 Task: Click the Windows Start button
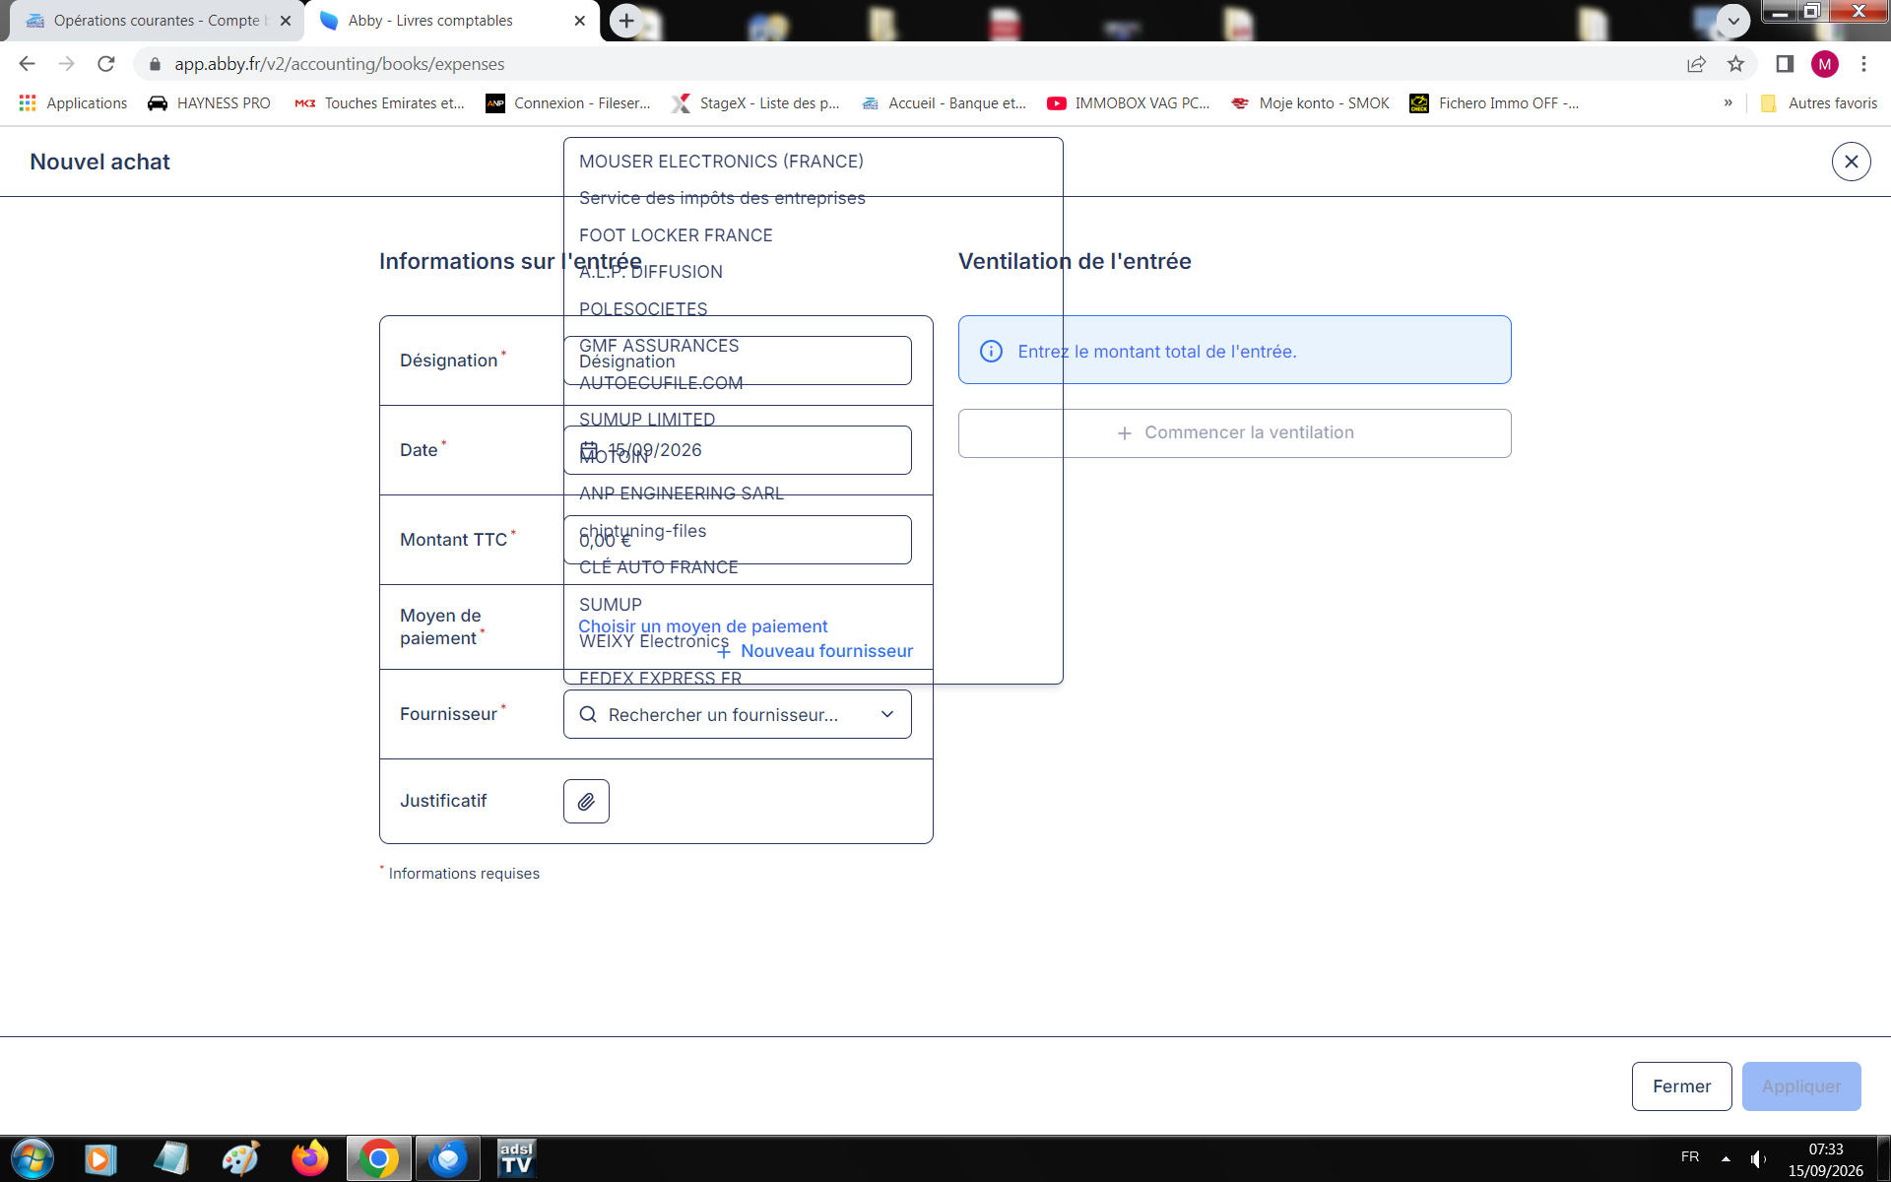(33, 1158)
